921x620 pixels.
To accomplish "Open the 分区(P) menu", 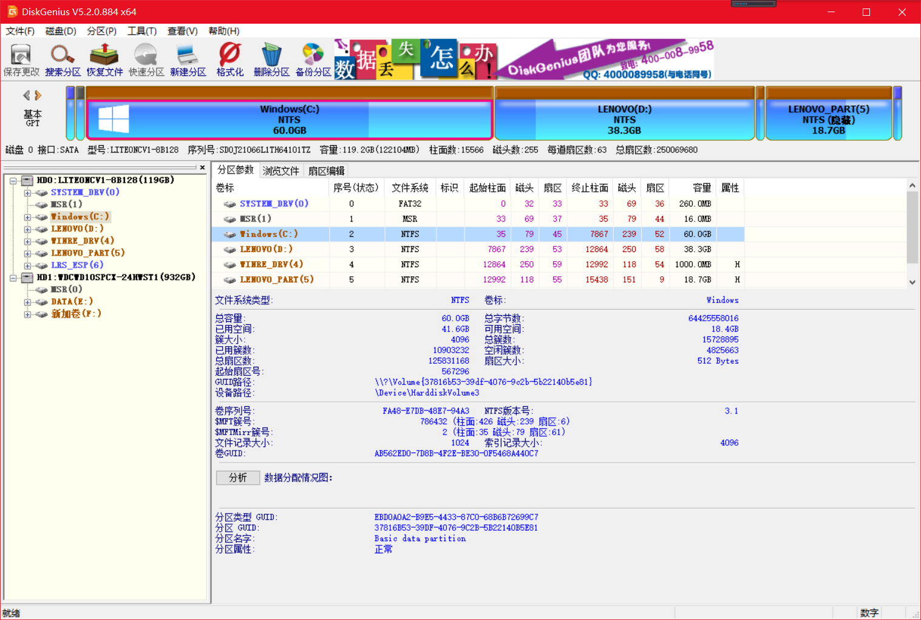I will (101, 31).
